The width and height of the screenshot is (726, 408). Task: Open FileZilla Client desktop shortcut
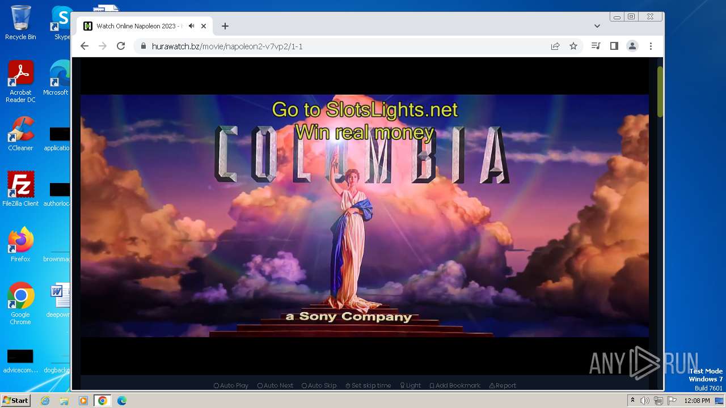20,189
